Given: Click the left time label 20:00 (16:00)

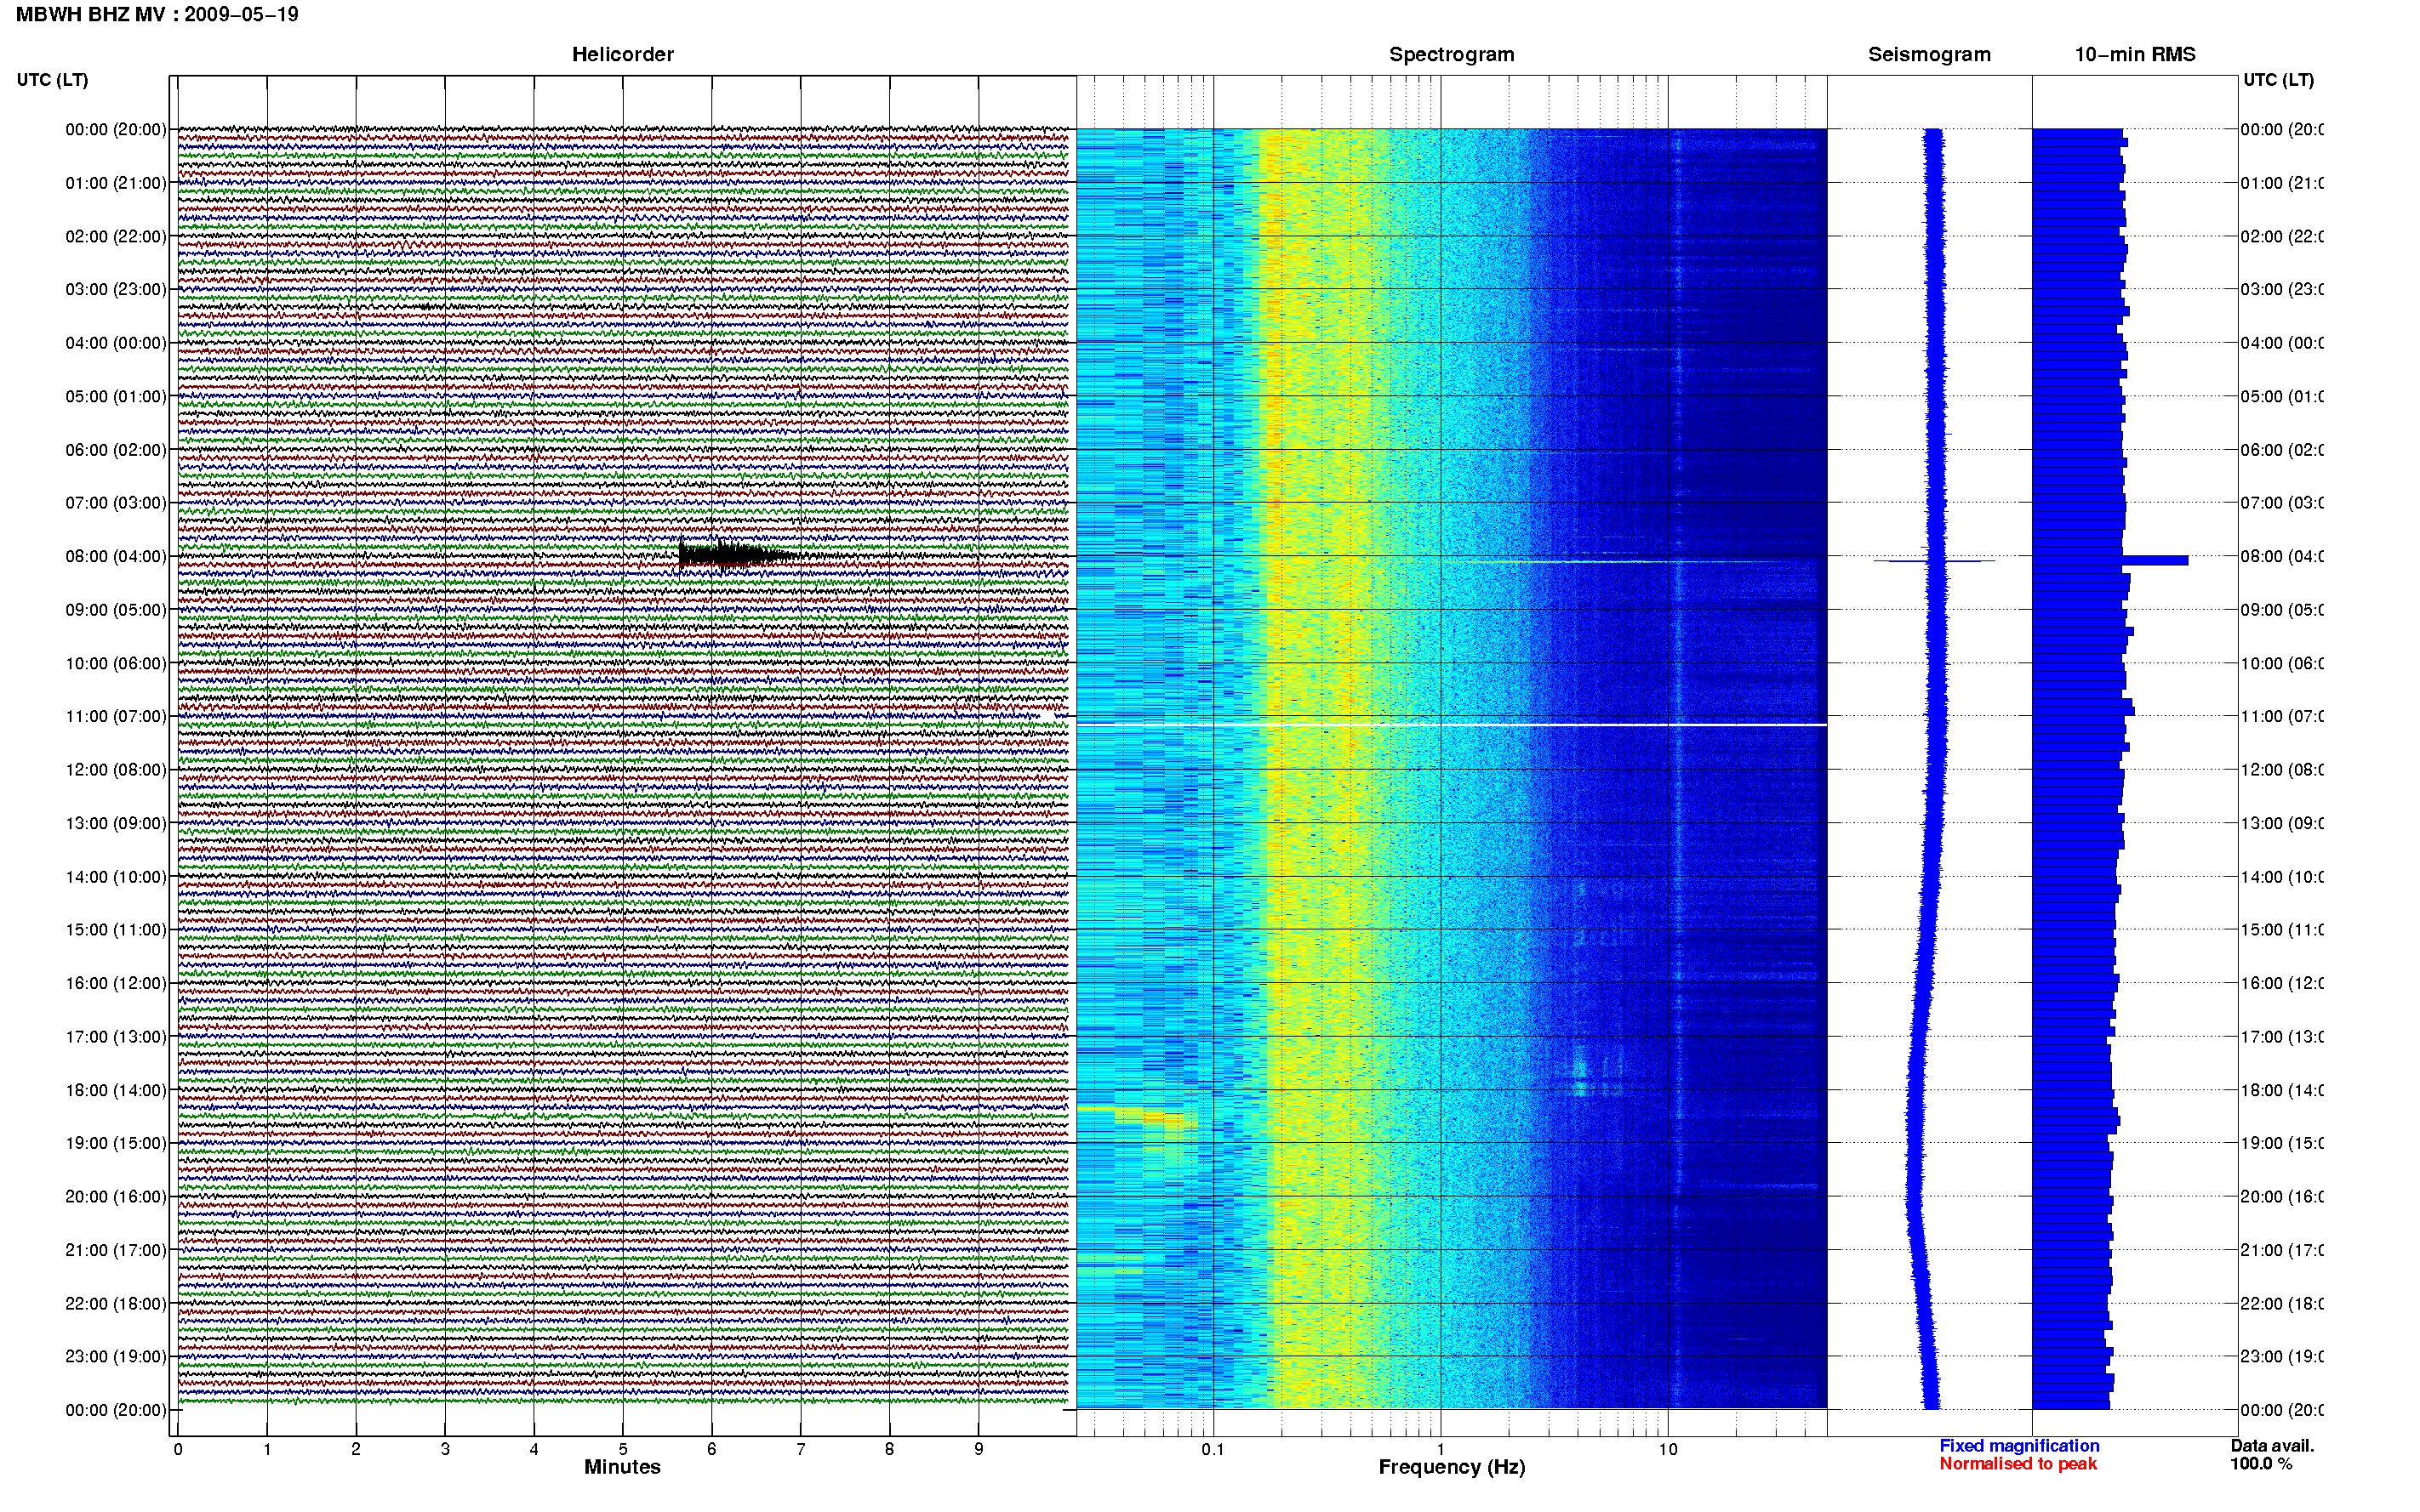Looking at the screenshot, I should (x=116, y=1196).
